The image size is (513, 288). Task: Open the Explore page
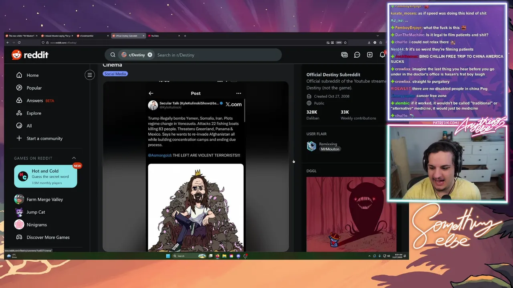click(34, 113)
